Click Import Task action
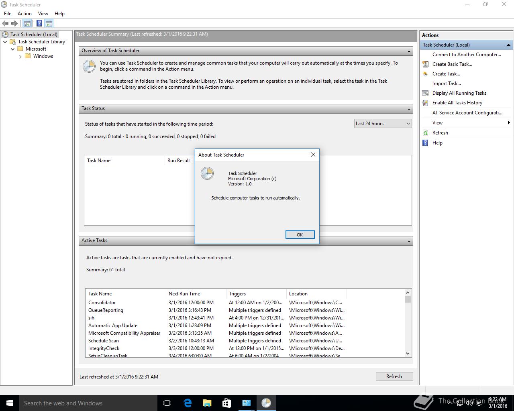 pos(447,83)
